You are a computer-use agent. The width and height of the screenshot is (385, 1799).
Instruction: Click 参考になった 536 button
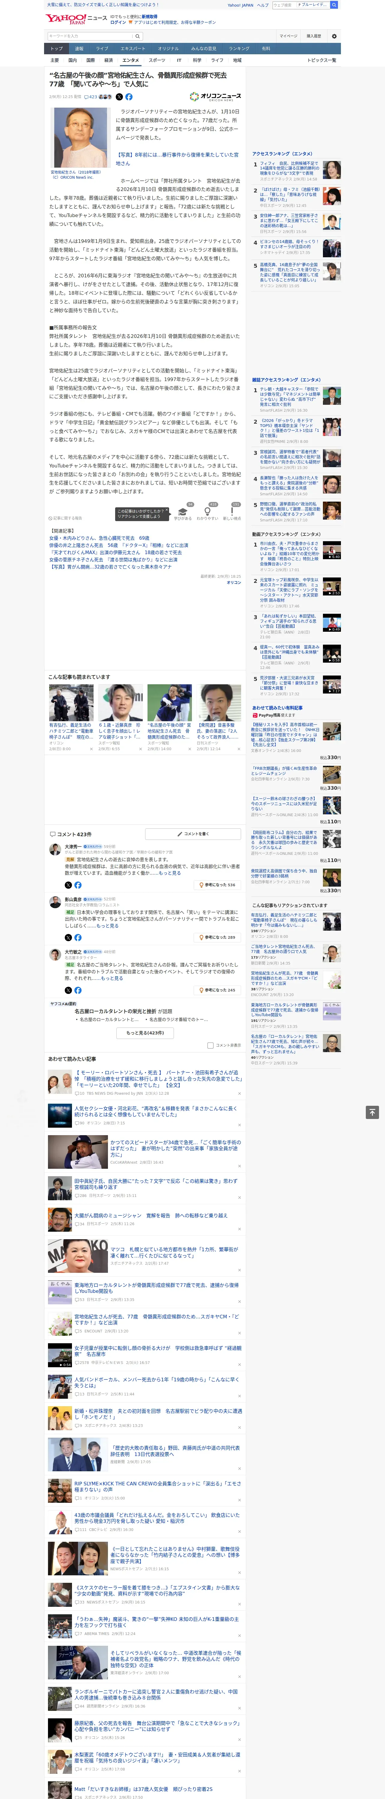click(x=217, y=885)
